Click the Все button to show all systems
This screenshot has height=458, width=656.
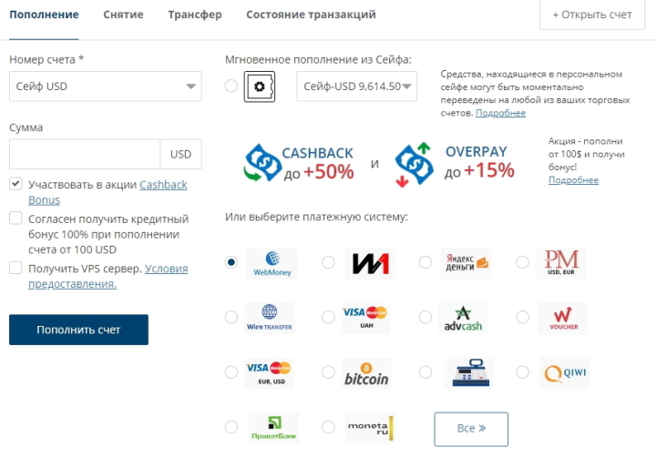click(x=471, y=428)
